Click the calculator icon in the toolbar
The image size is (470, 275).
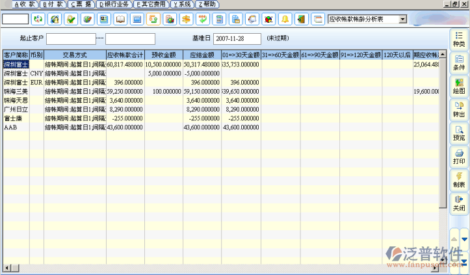coord(220,19)
